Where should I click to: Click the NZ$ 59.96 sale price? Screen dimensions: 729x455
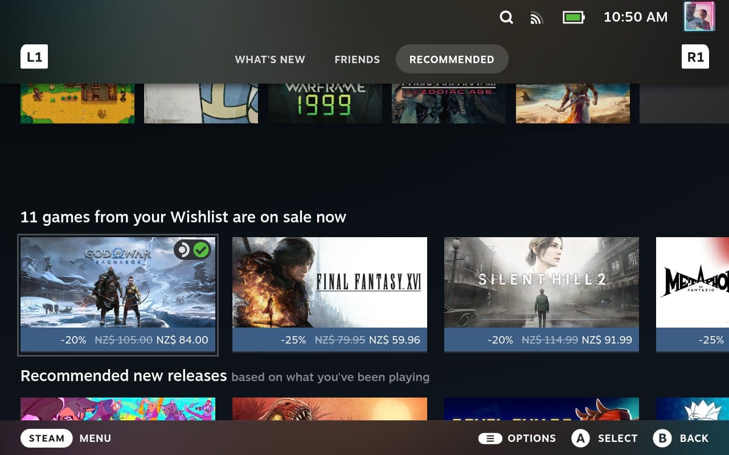395,340
